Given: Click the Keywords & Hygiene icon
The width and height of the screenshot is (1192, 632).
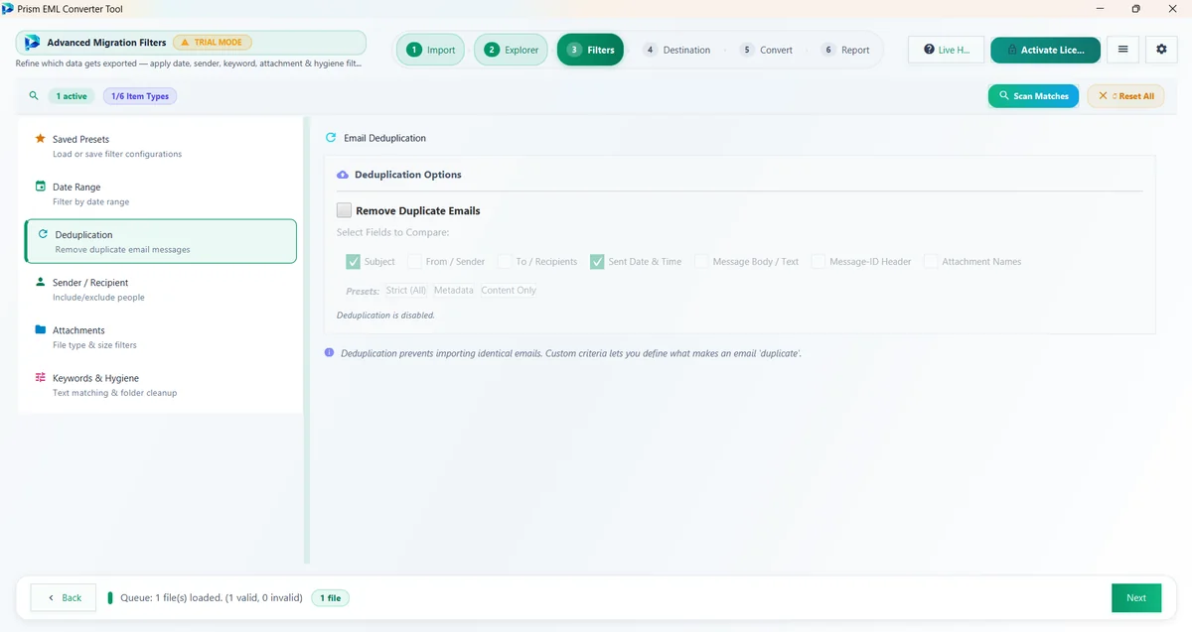Looking at the screenshot, I should click(41, 378).
